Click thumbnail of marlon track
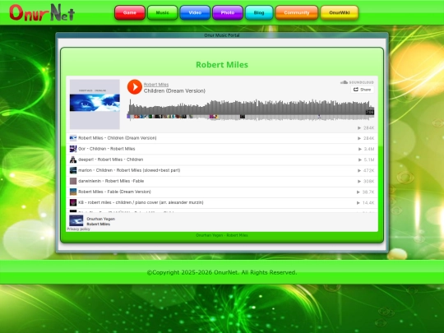The image size is (444, 333). tap(73, 170)
